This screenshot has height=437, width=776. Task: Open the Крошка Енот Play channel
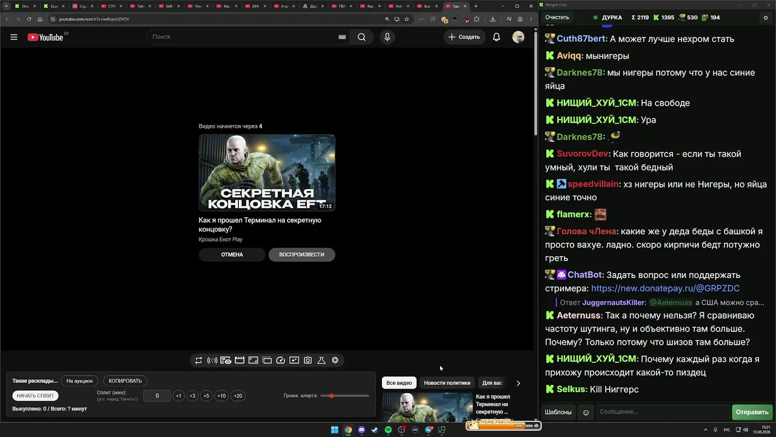click(221, 240)
